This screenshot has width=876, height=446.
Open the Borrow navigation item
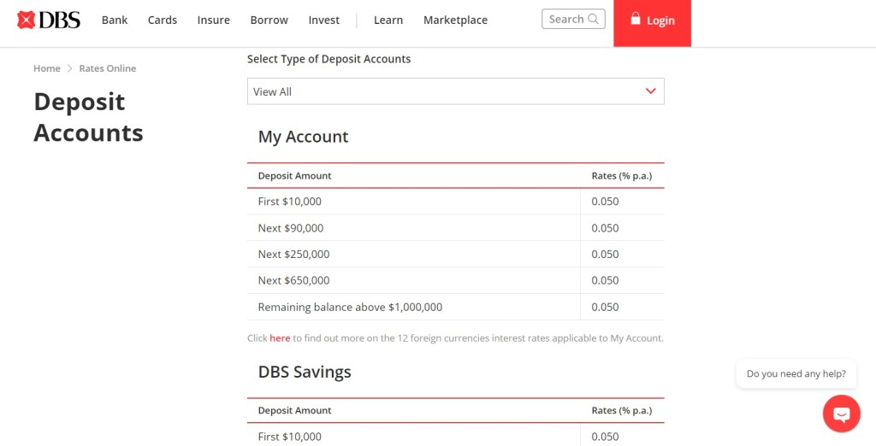click(269, 20)
